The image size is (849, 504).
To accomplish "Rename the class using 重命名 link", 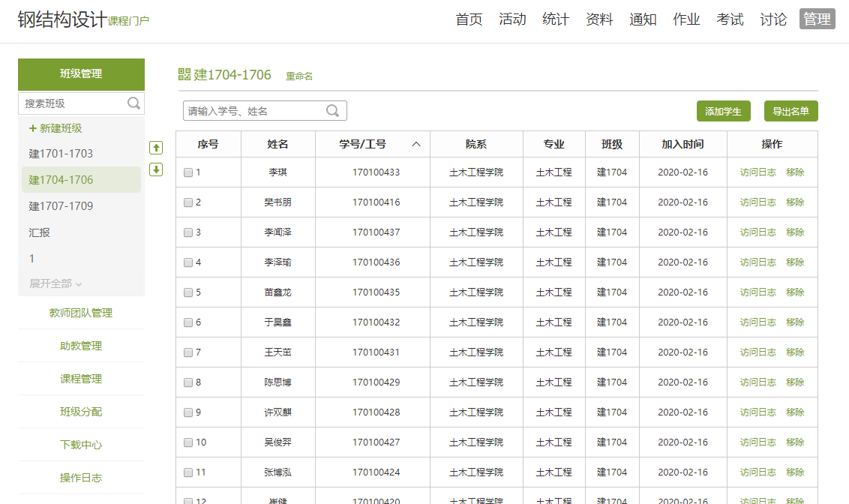I will 299,76.
